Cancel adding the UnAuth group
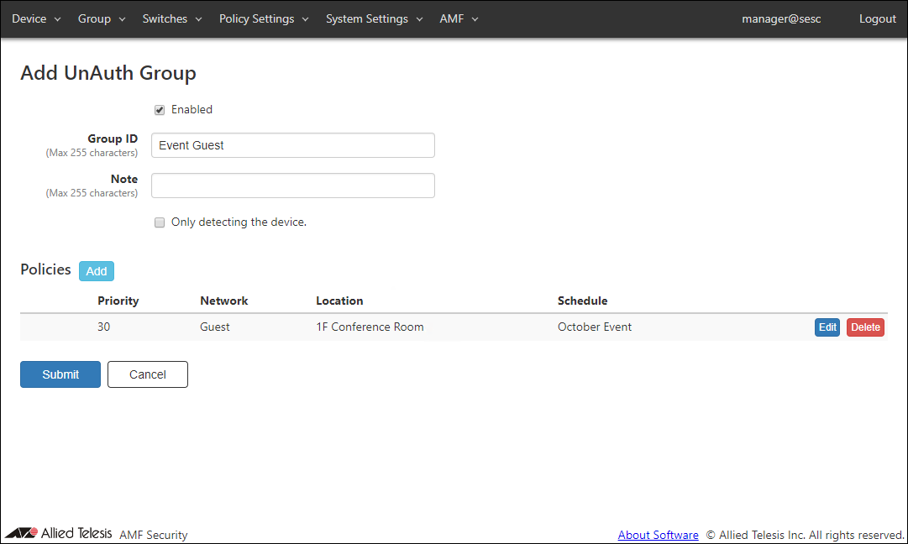 click(x=148, y=374)
